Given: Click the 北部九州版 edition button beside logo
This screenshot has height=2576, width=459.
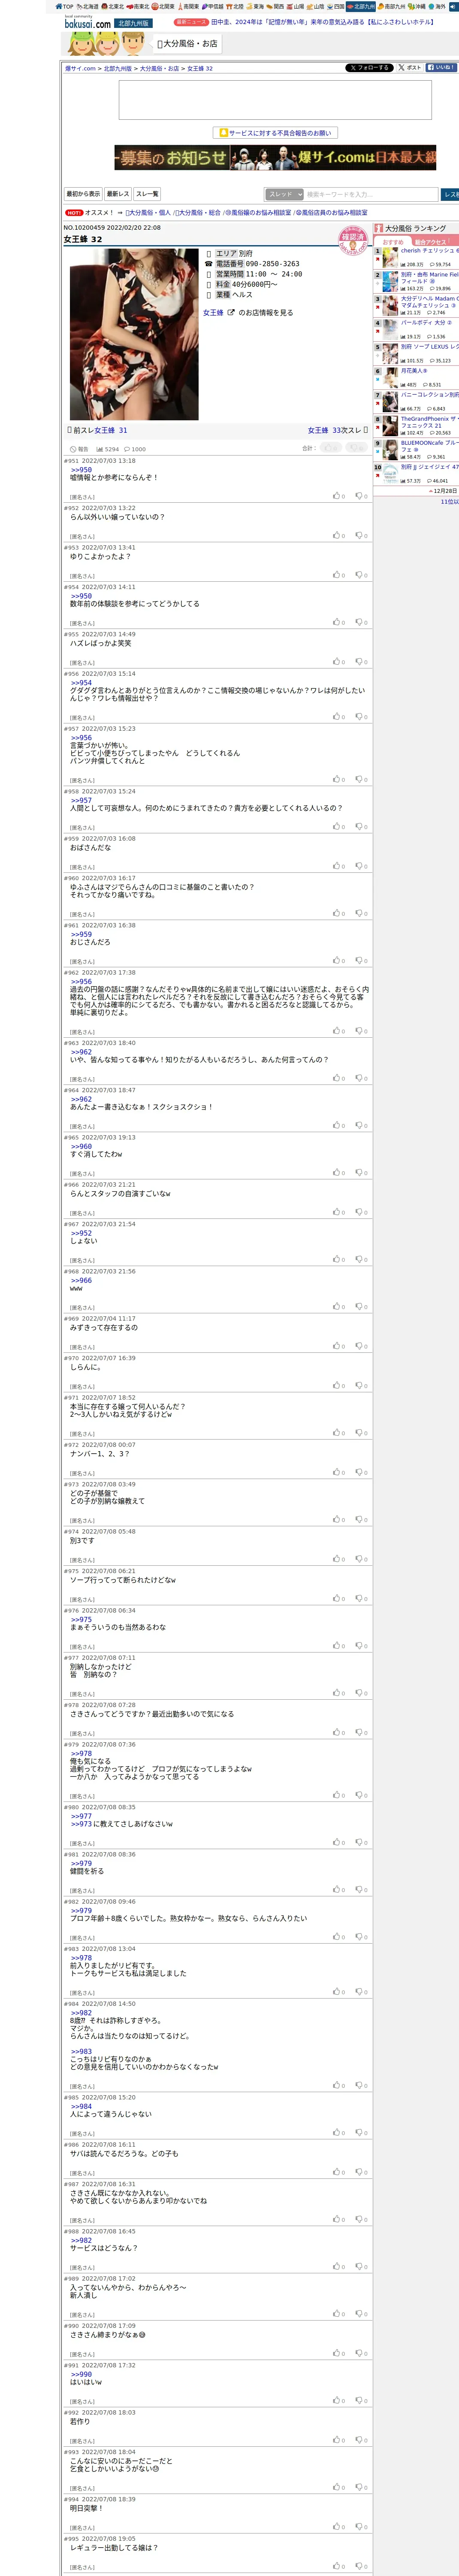Looking at the screenshot, I should point(133,23).
